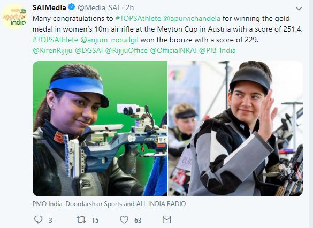Screen dimensions: 313x228
Task: Open the @KirenRijiju mention
Action: (x=52, y=50)
